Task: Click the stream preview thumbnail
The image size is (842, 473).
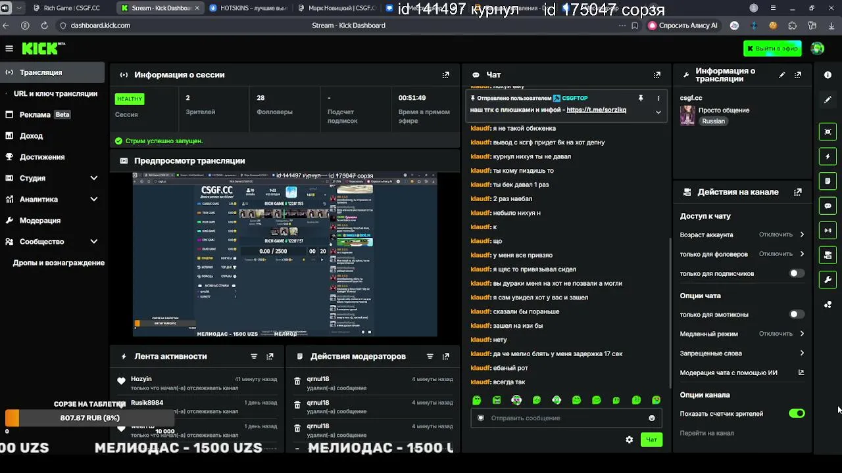Action: (285, 254)
